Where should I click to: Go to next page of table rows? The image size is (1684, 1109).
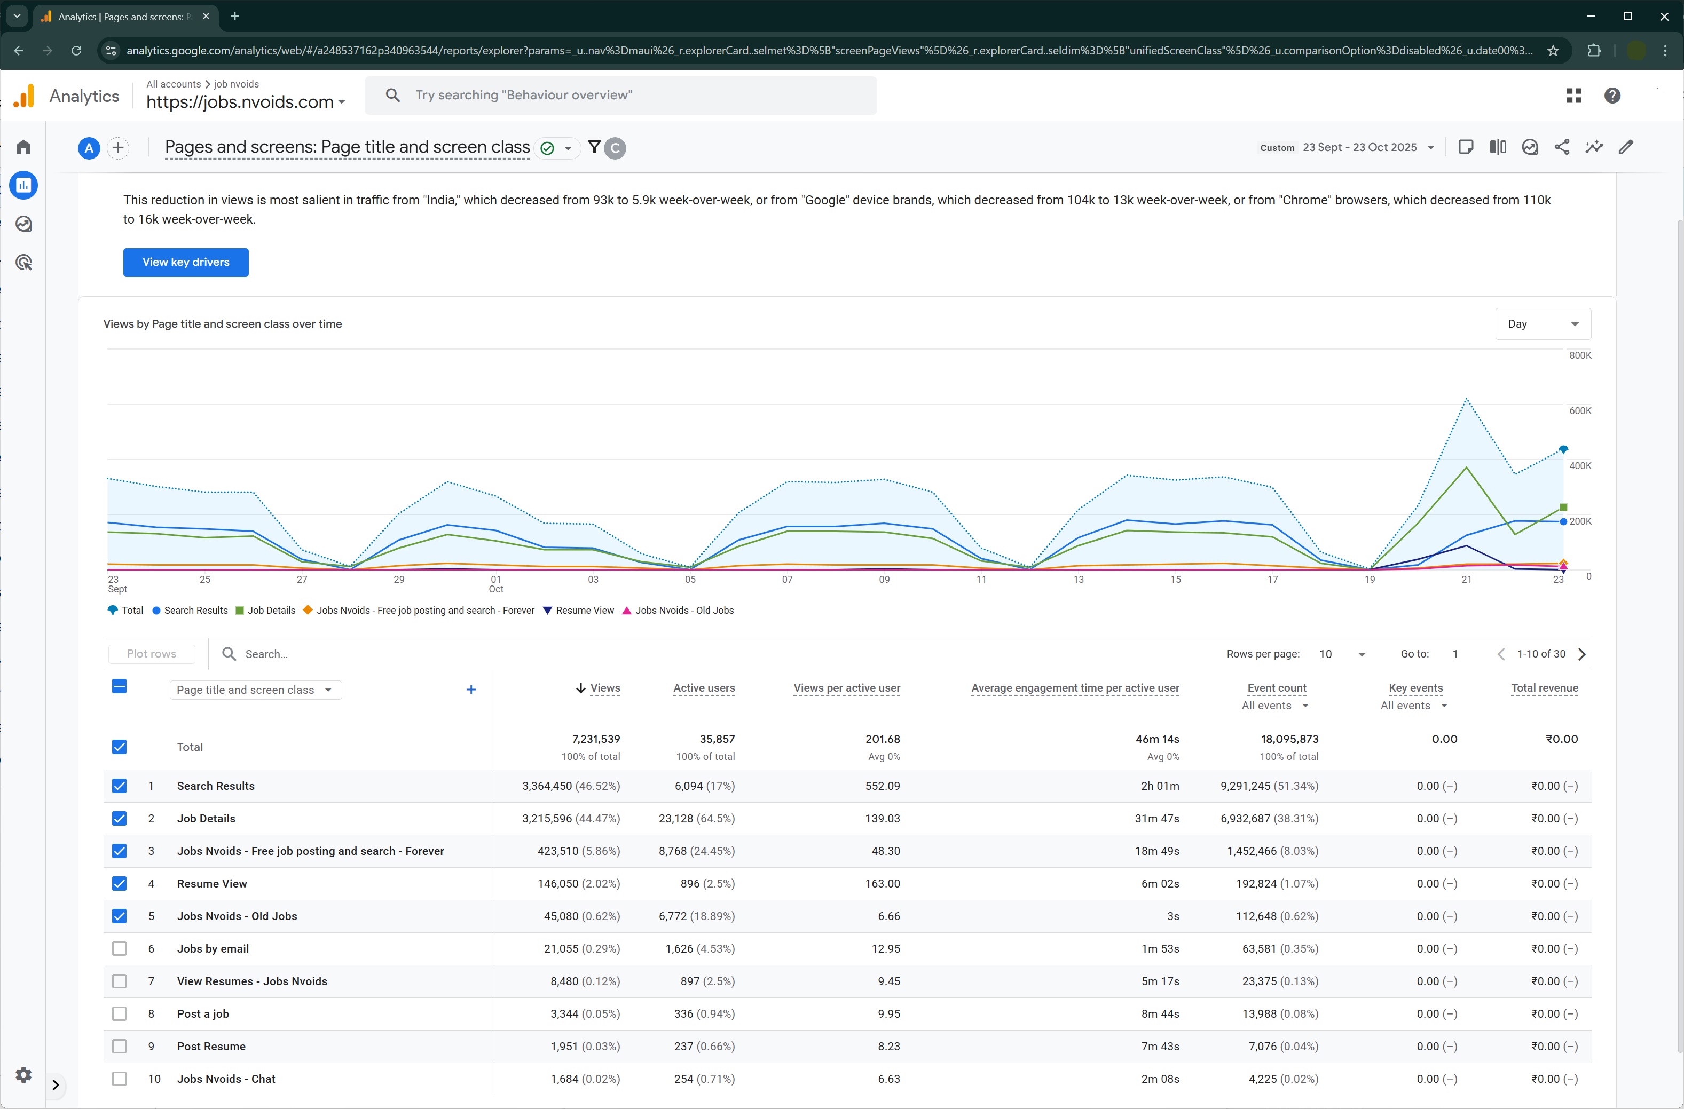1582,654
